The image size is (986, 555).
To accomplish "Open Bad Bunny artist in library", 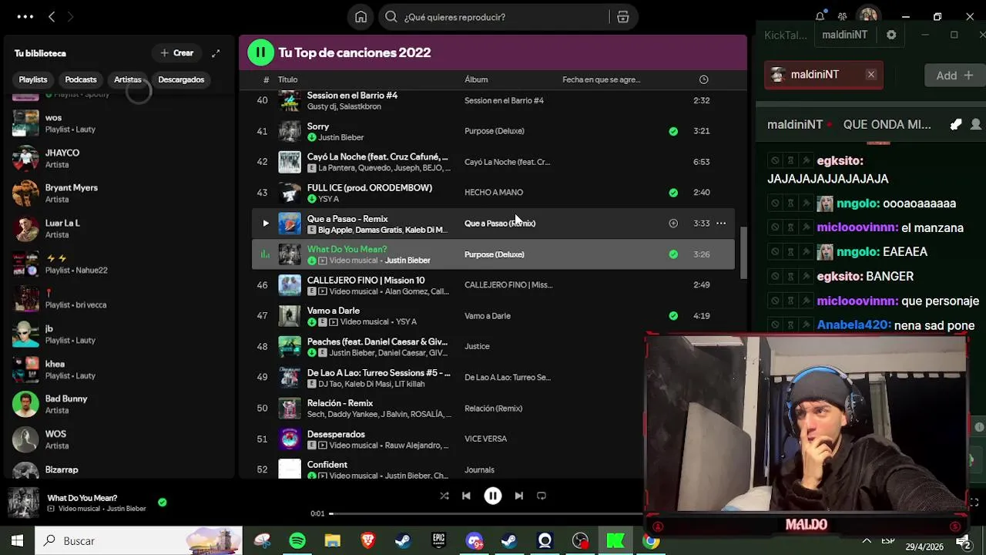I will click(119, 405).
